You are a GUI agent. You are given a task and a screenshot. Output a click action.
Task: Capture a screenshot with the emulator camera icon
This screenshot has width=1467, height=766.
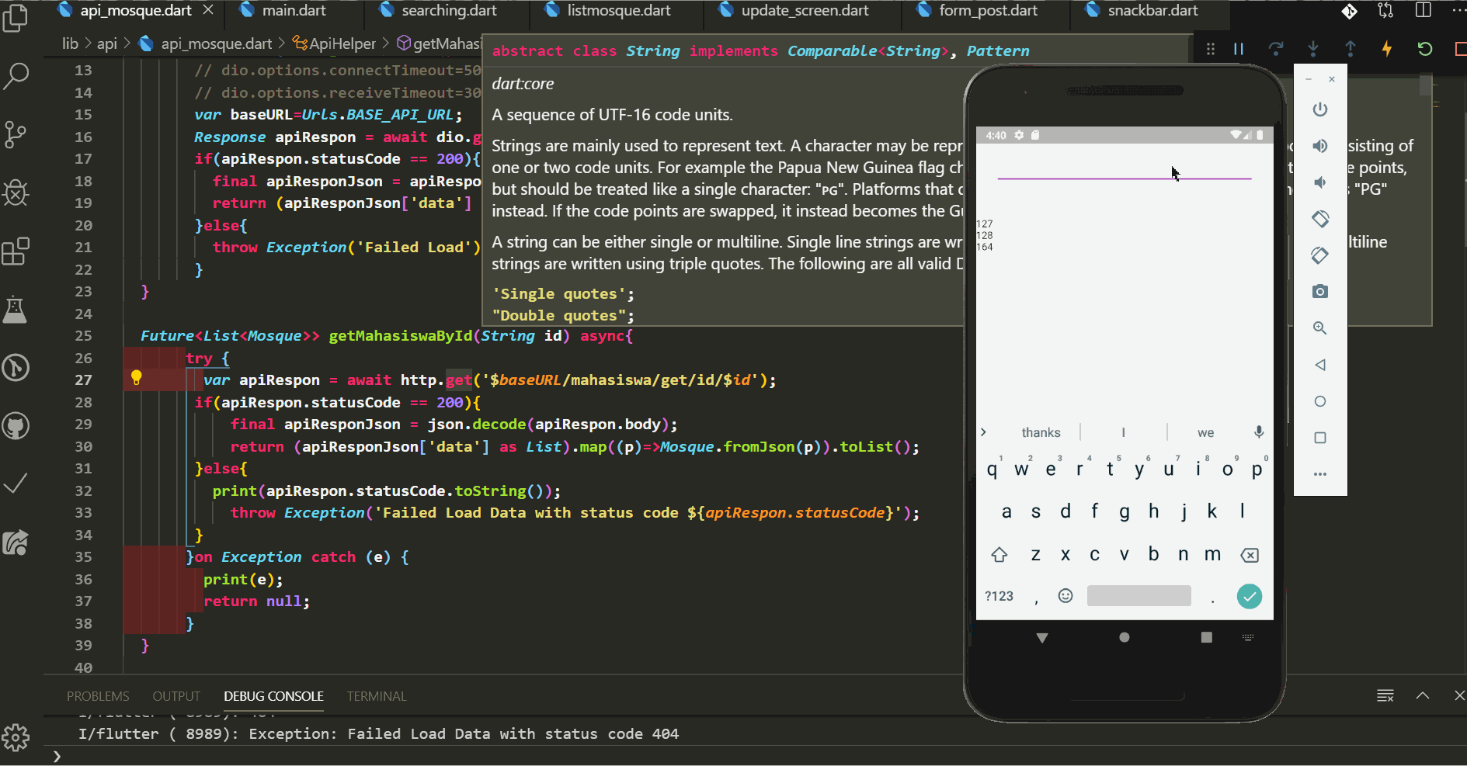(1320, 291)
